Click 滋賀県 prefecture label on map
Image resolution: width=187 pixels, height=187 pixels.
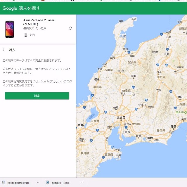(x=95, y=121)
